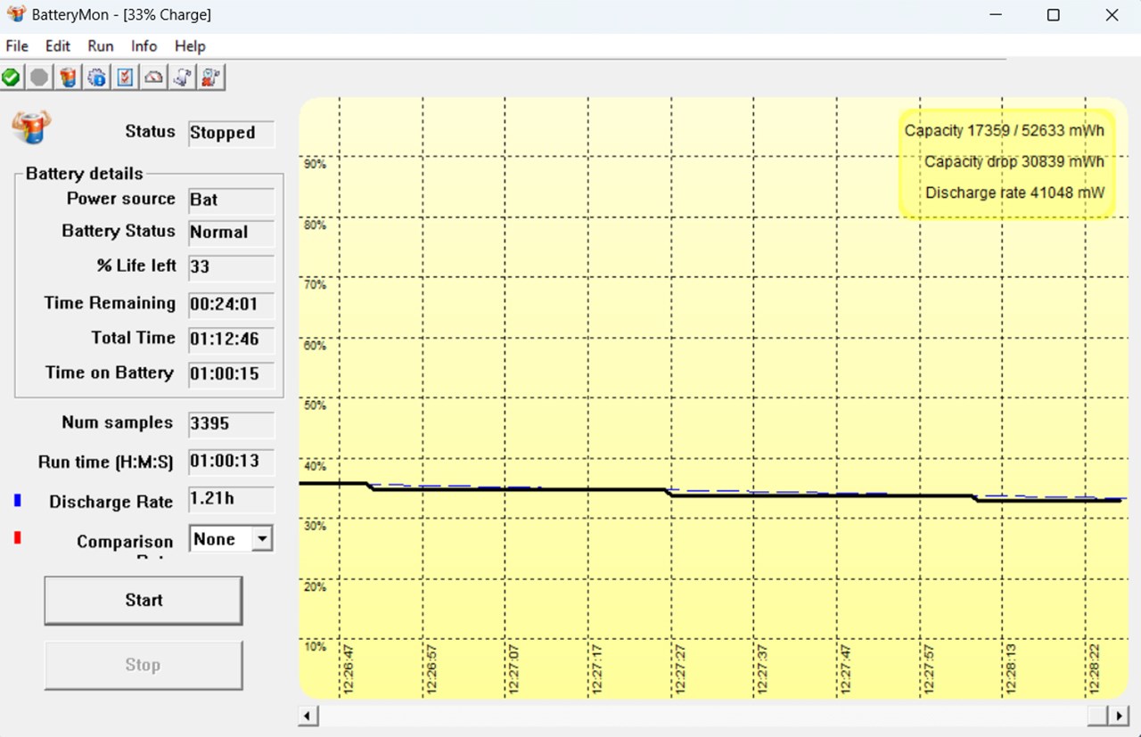The width and height of the screenshot is (1141, 737).
Task: Open the File menu
Action: coord(17,46)
